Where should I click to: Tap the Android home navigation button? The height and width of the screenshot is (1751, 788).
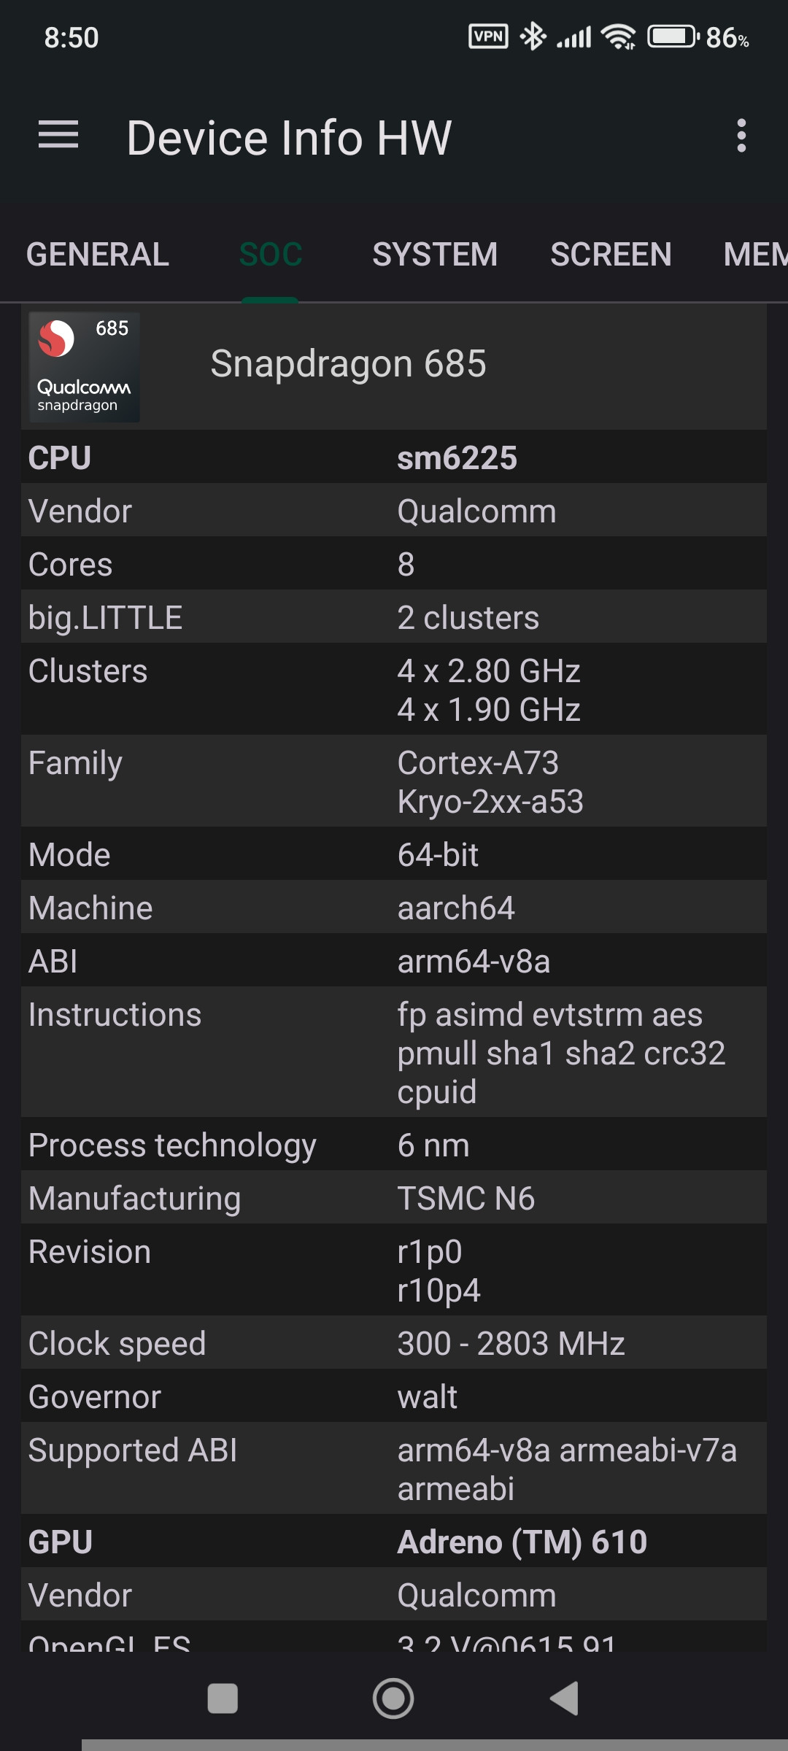point(393,1698)
